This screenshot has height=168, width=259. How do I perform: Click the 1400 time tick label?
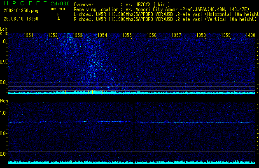click(250, 35)
